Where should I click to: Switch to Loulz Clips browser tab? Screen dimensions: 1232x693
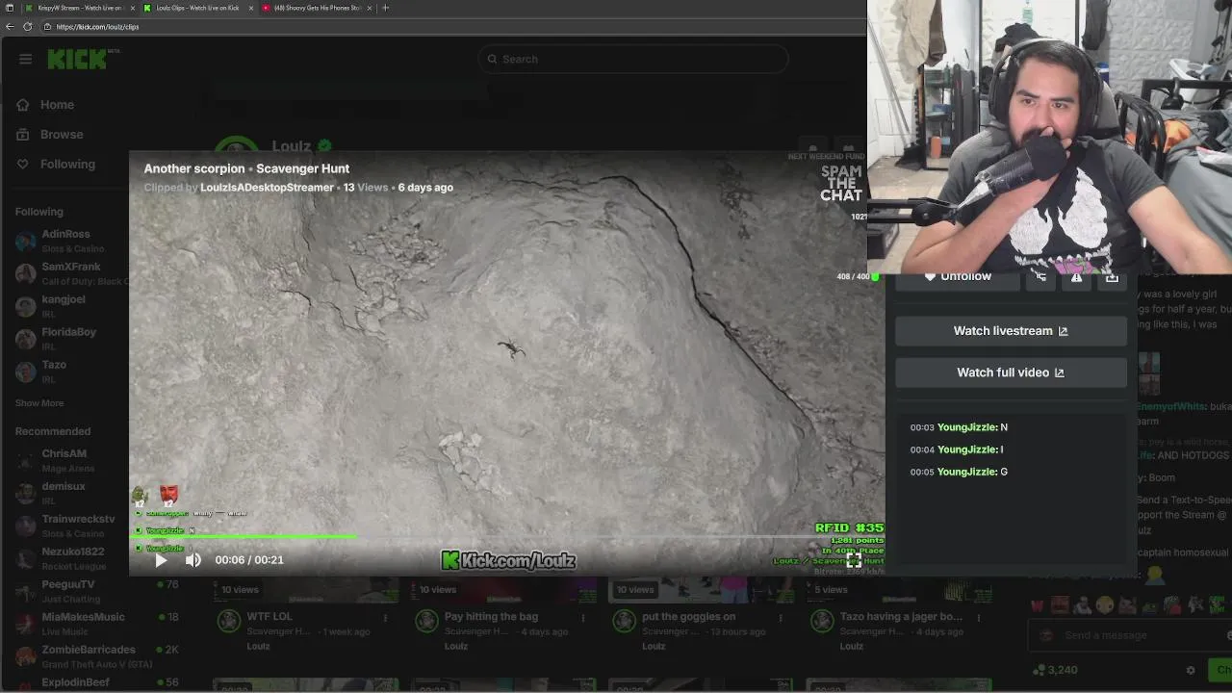point(197,8)
